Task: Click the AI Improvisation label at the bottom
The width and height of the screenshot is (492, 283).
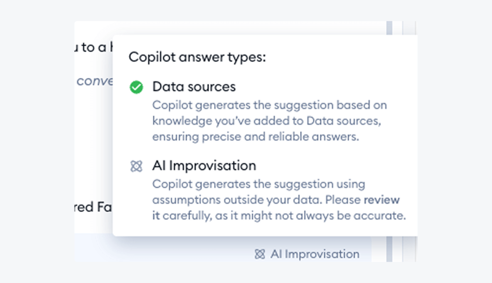Action: pyautogui.click(x=315, y=254)
